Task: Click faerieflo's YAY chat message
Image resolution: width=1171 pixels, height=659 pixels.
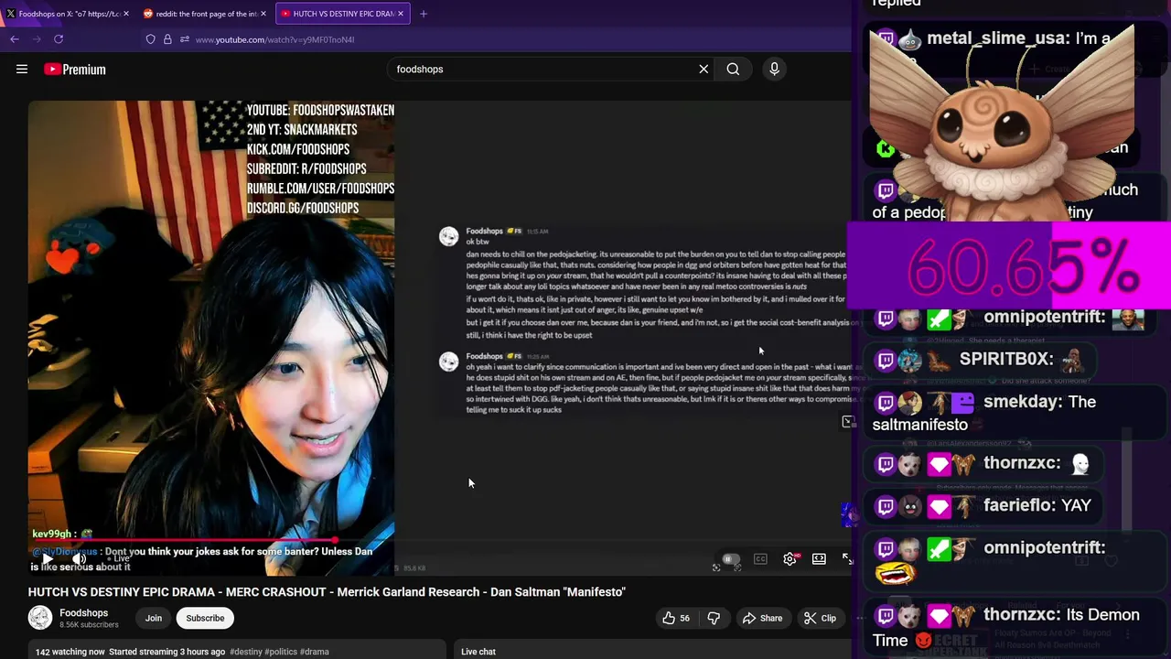Action: point(983,505)
